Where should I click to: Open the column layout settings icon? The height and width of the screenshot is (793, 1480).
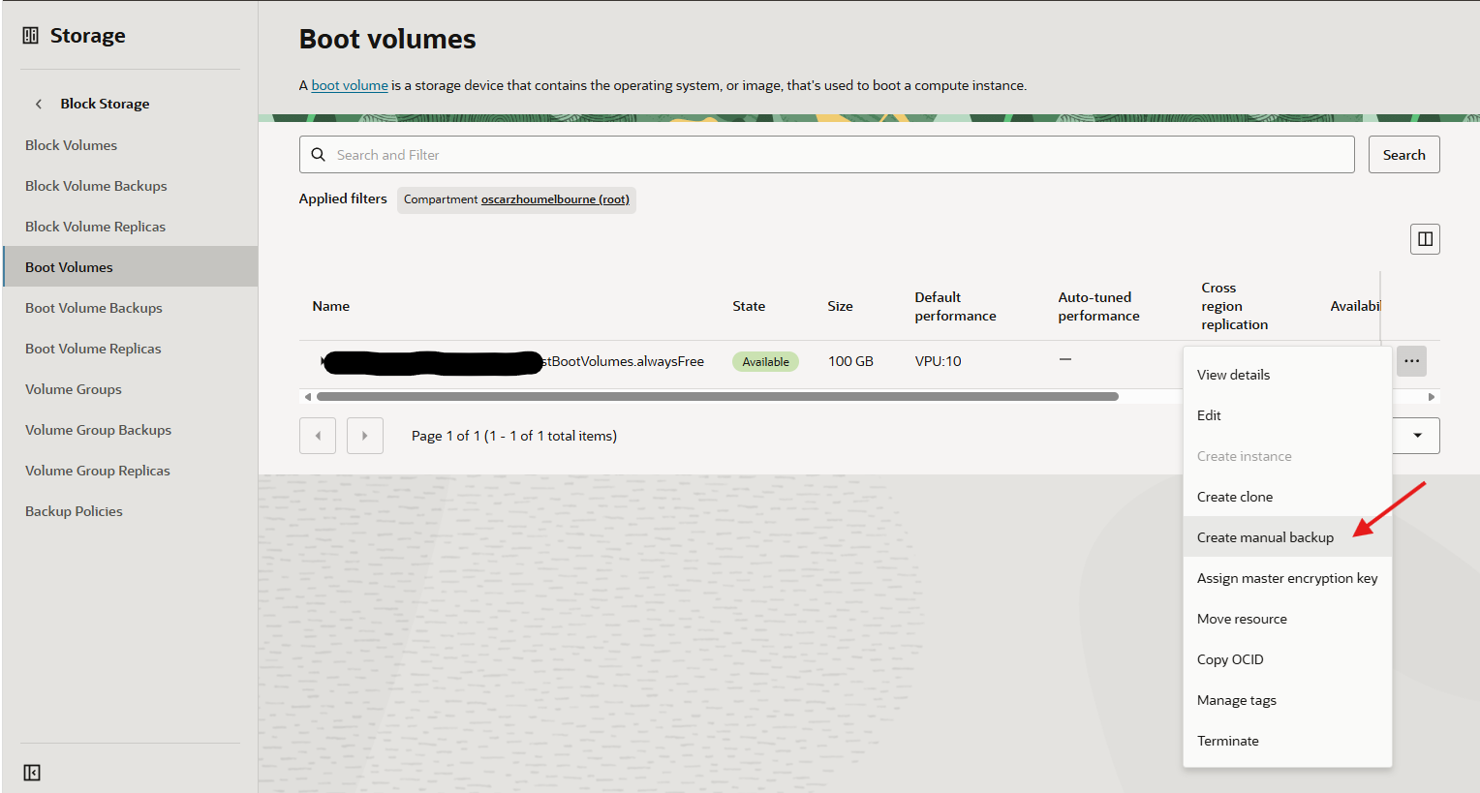(1425, 239)
